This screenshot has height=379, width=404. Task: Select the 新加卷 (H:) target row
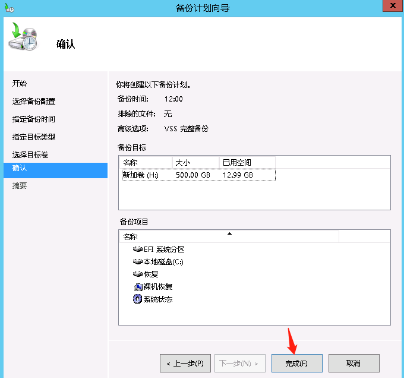(198, 175)
